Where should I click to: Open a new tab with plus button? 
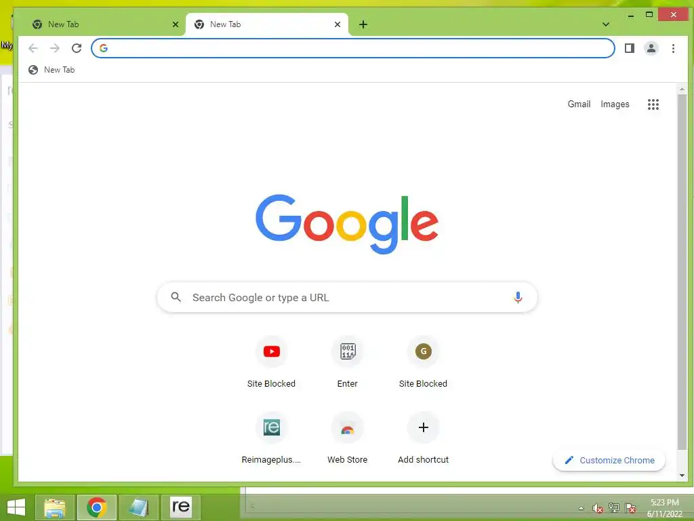coord(363,24)
